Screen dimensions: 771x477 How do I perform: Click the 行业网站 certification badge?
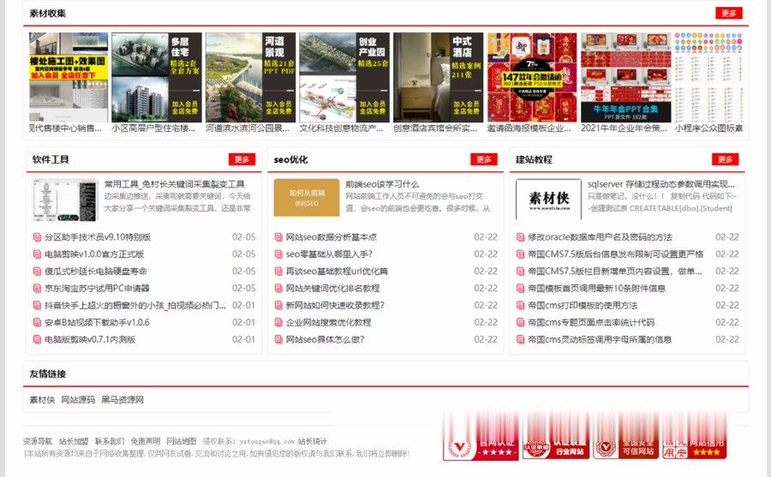(x=554, y=436)
